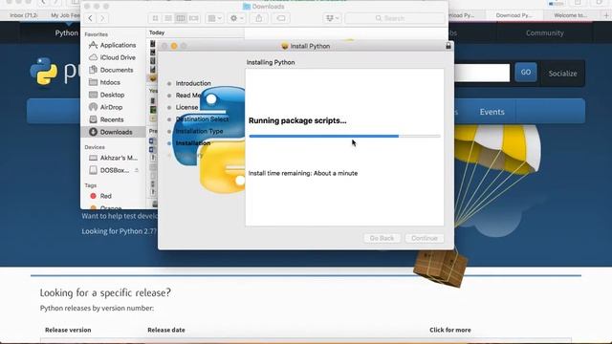The width and height of the screenshot is (612, 344).
Task: Click the GO search button on python.org
Action: (526, 73)
